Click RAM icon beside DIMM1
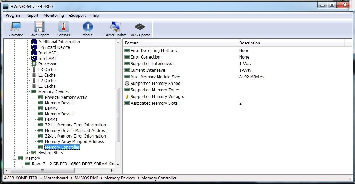The image size is (355, 184). point(40,120)
